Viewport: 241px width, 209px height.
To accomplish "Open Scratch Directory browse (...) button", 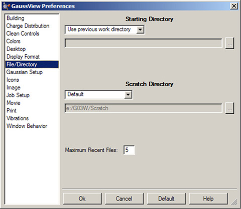I will tap(229, 108).
